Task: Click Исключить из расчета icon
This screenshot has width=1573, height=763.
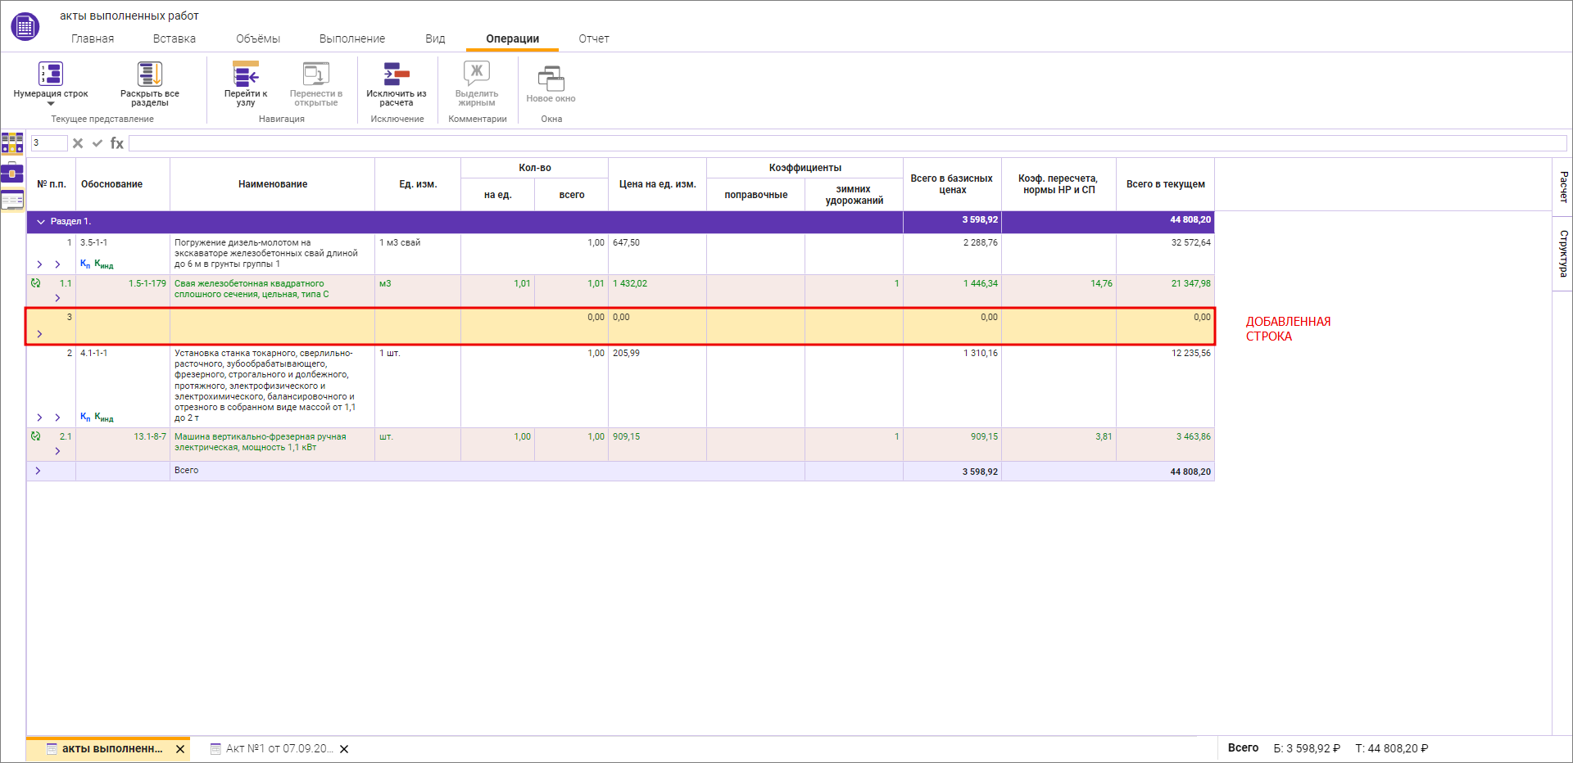Action: [397, 74]
